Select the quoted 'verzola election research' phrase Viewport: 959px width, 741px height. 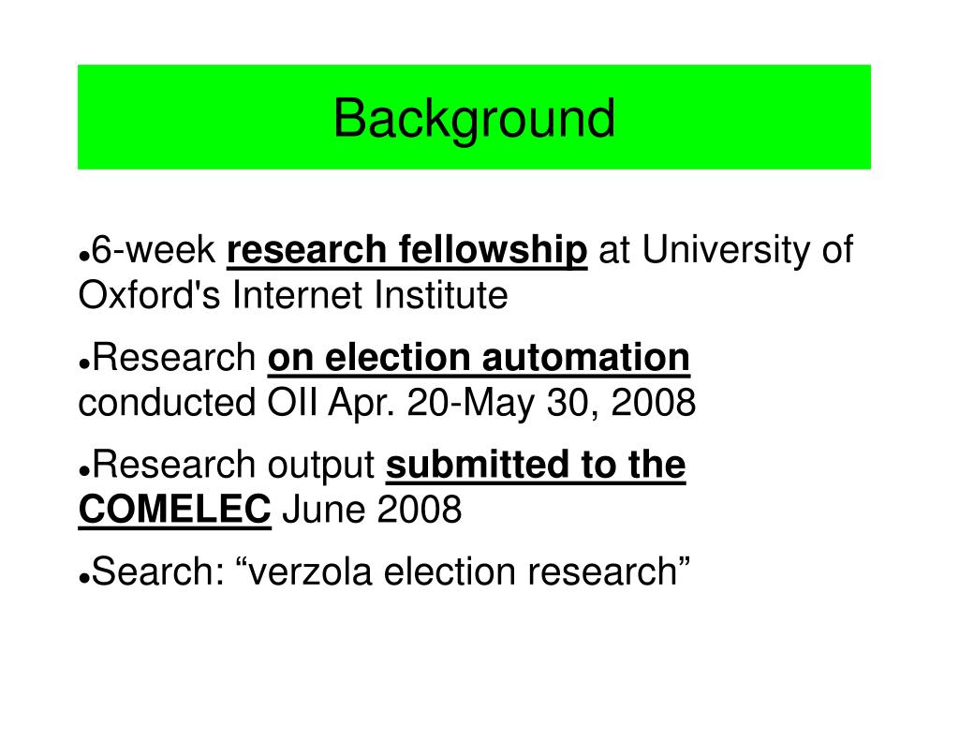pyautogui.click(x=463, y=572)
